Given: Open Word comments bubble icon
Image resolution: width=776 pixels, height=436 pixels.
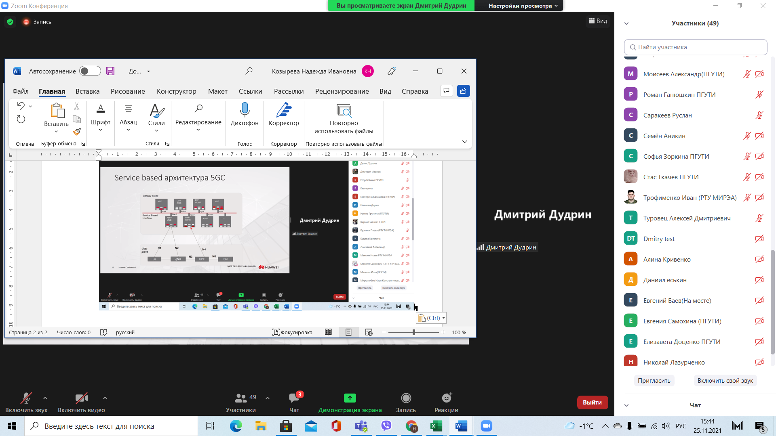Looking at the screenshot, I should coord(446,91).
